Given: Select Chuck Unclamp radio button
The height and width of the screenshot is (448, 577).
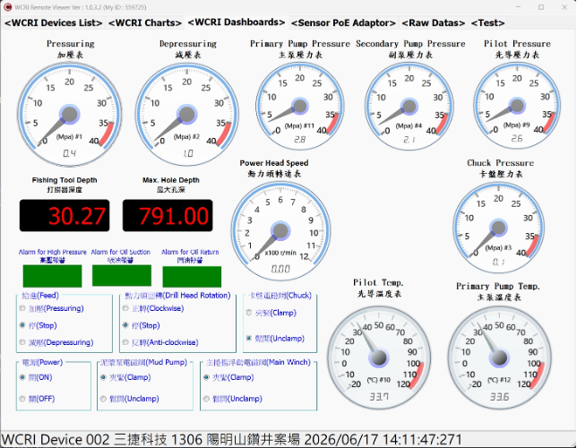Looking at the screenshot, I should coord(249,338).
